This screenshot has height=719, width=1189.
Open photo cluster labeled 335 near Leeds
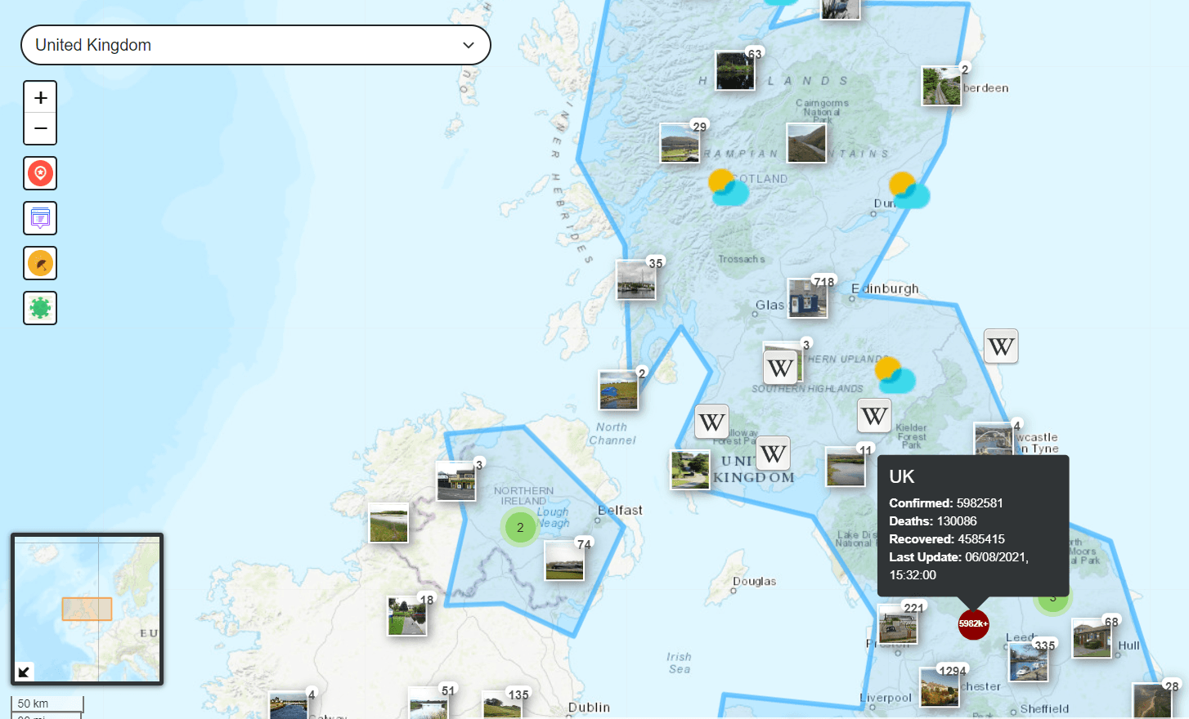pos(1028,662)
